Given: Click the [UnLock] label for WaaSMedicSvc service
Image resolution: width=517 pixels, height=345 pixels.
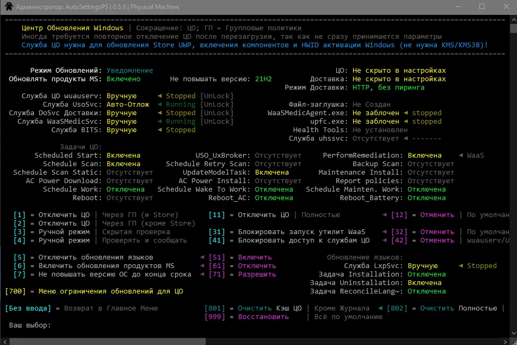Looking at the screenshot, I should click(216, 122).
